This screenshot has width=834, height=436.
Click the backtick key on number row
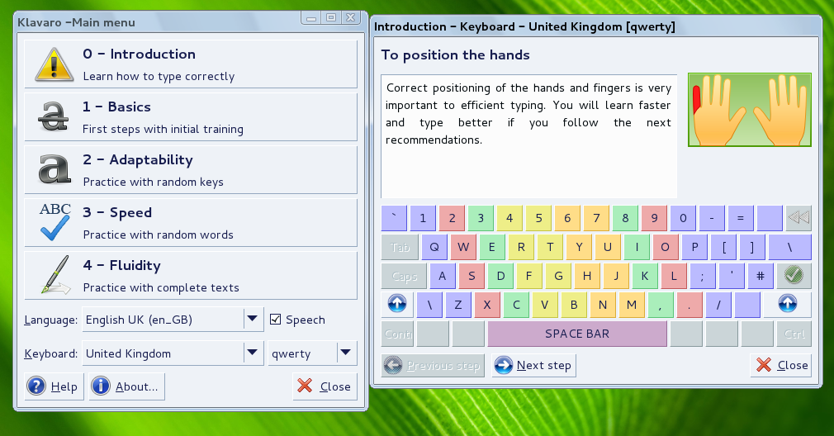click(394, 218)
